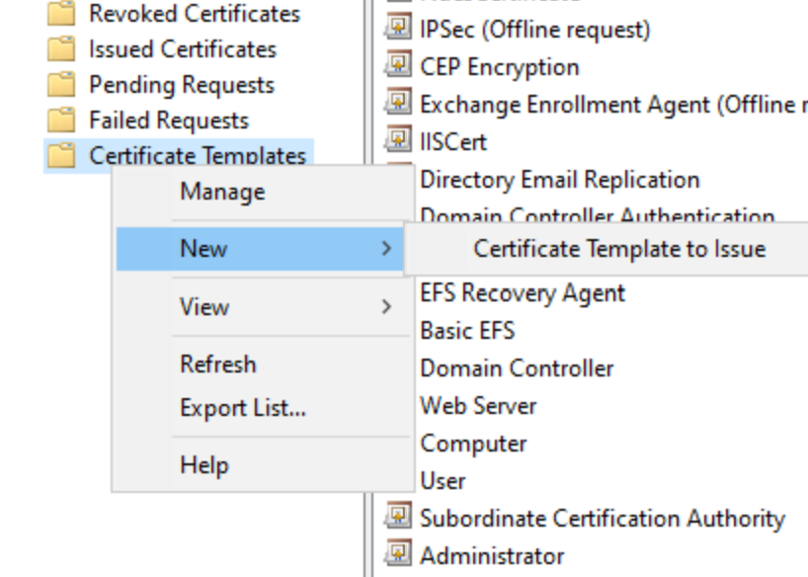This screenshot has width=808, height=577.
Task: Choose Export List... from the context menu
Action: 264,408
